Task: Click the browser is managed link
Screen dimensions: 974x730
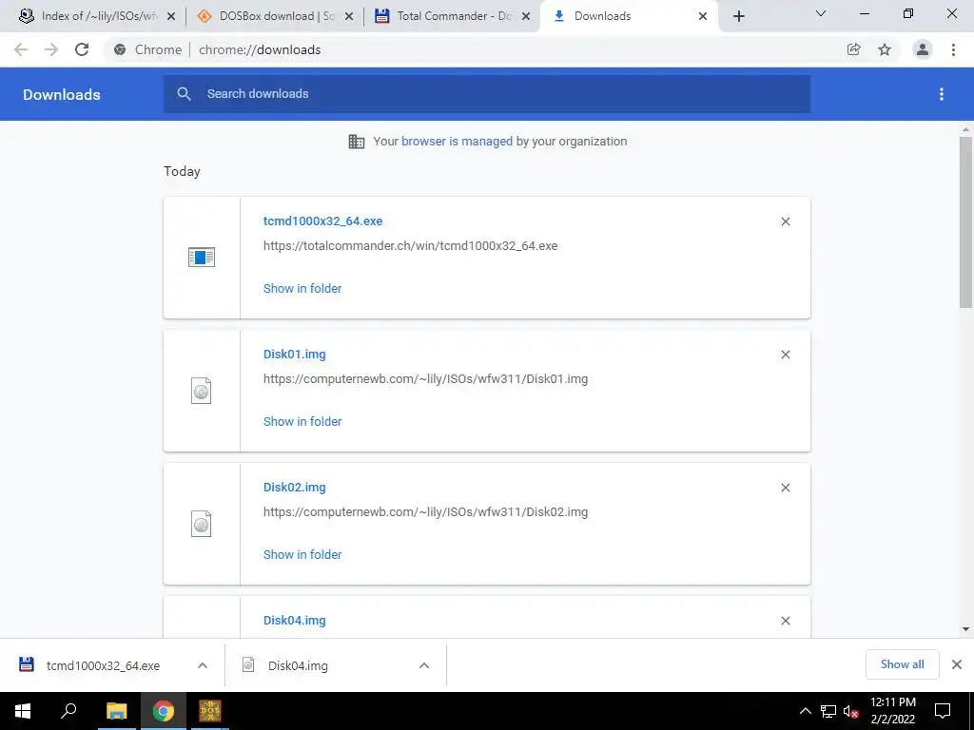Action: [457, 141]
